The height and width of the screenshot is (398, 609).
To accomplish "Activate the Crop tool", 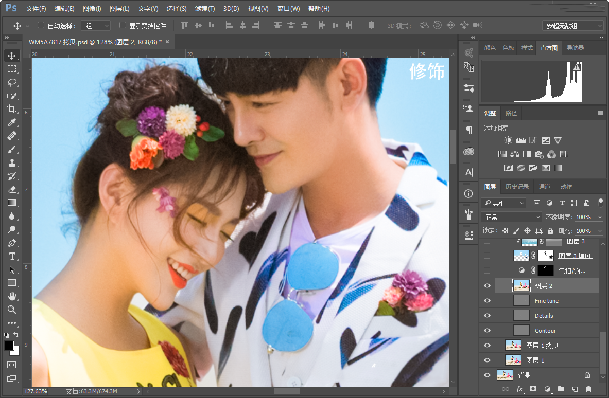I will tap(12, 109).
